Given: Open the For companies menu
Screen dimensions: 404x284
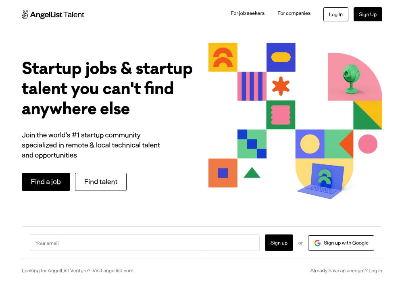Looking at the screenshot, I should [x=294, y=13].
